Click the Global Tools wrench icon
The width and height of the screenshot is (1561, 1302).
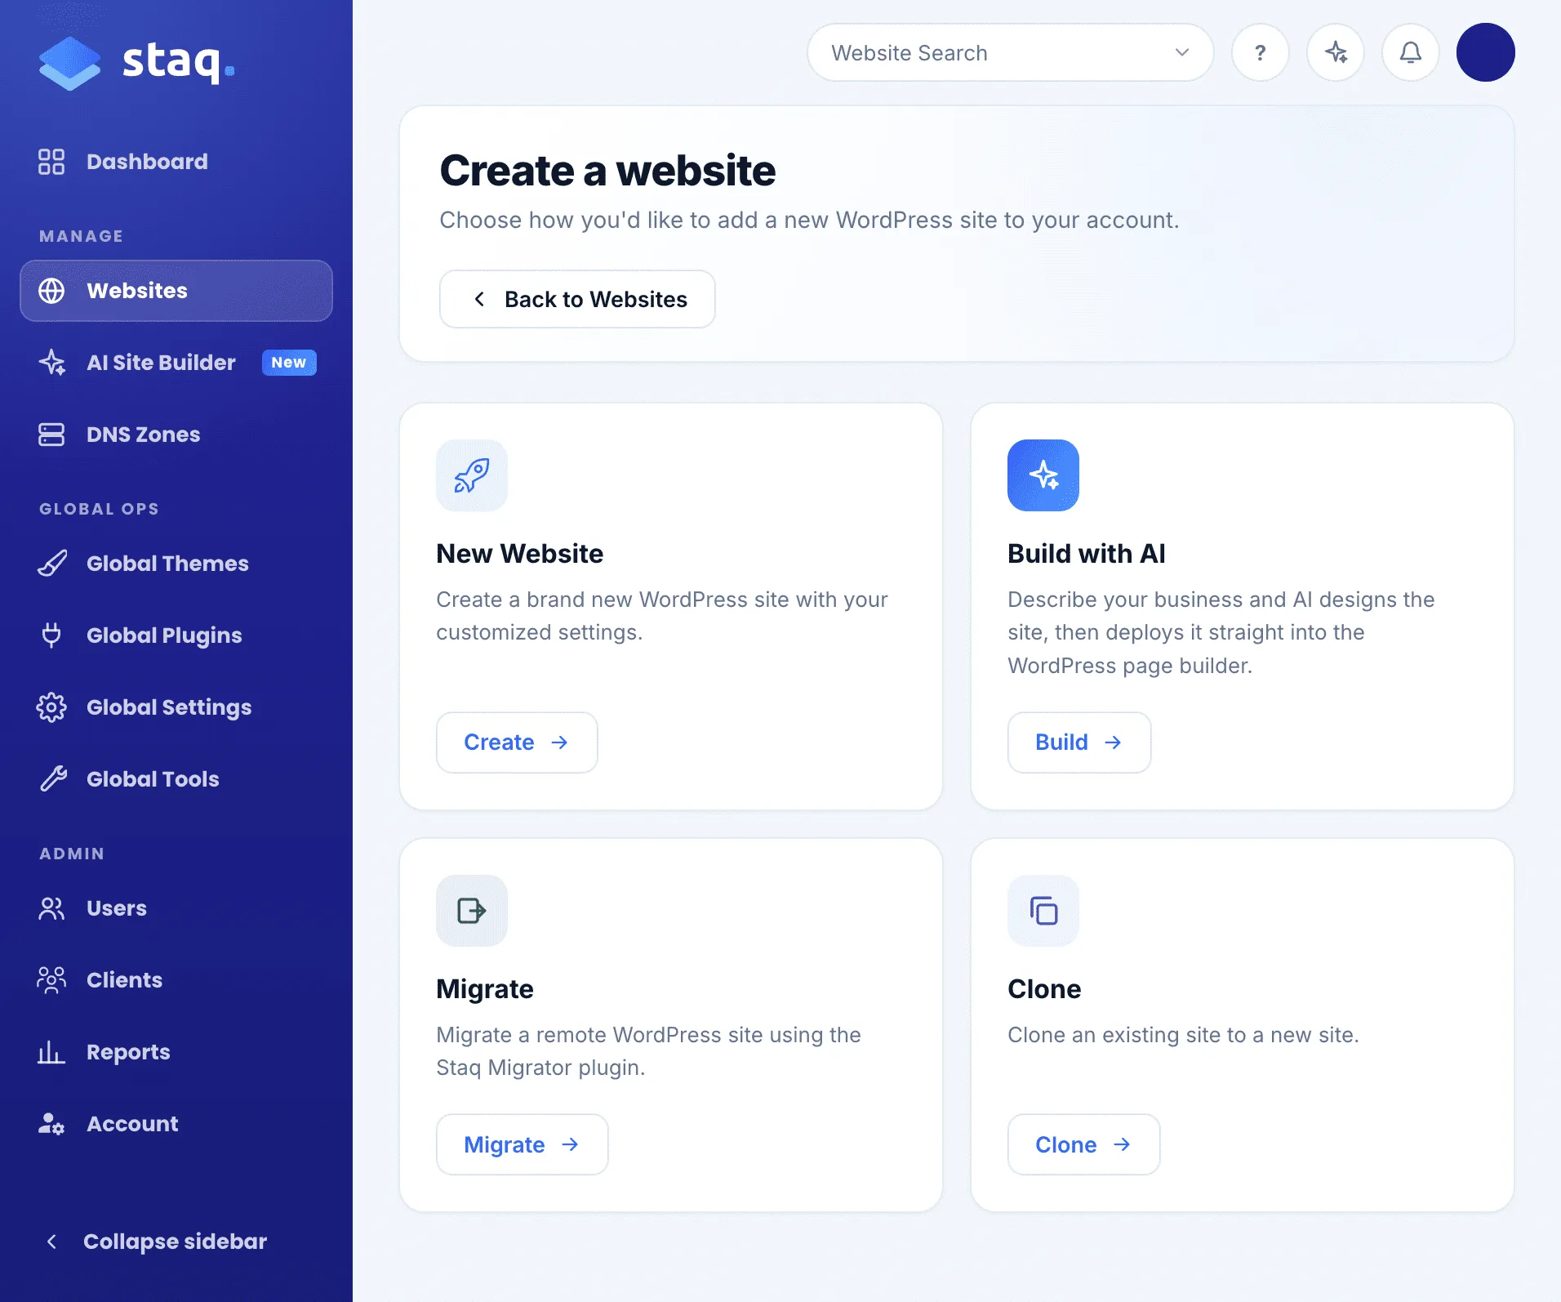point(51,779)
